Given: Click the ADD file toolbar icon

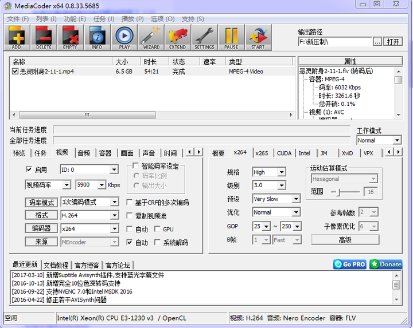Looking at the screenshot, I should (17, 37).
